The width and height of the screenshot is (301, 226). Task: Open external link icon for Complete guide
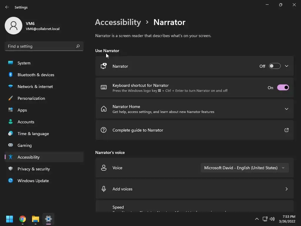click(x=286, y=130)
